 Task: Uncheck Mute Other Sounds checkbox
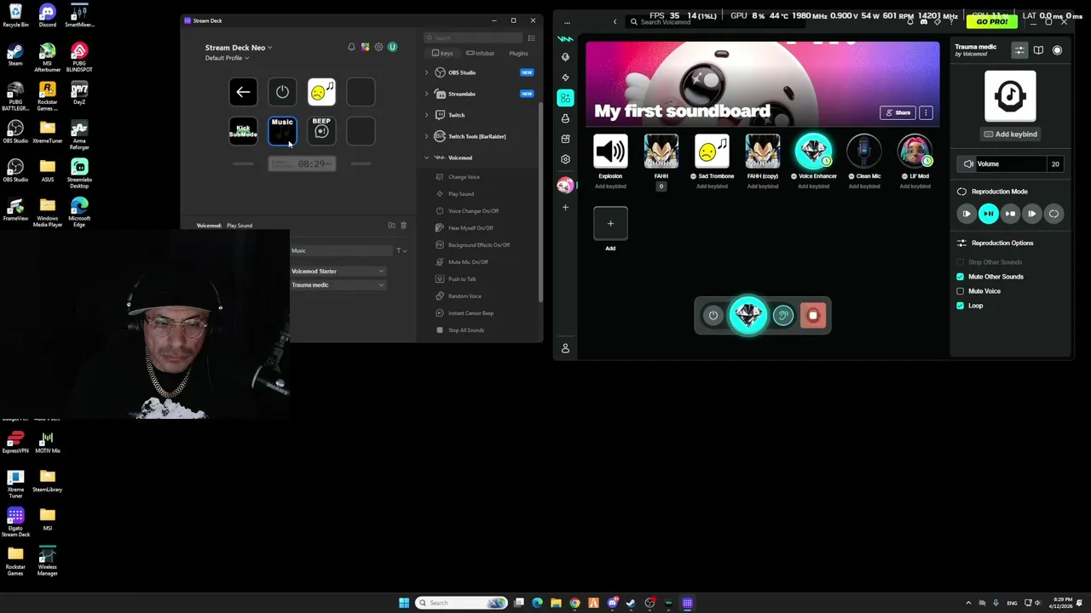point(961,277)
